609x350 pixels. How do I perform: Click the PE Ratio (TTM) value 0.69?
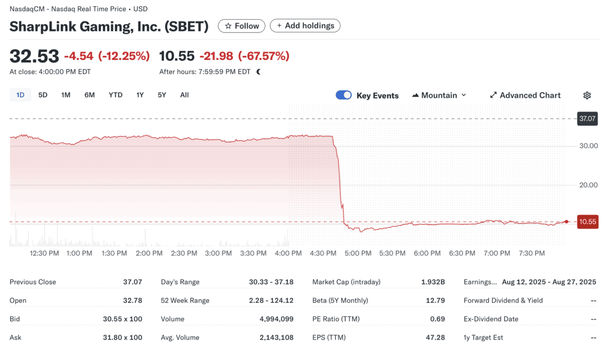point(437,319)
